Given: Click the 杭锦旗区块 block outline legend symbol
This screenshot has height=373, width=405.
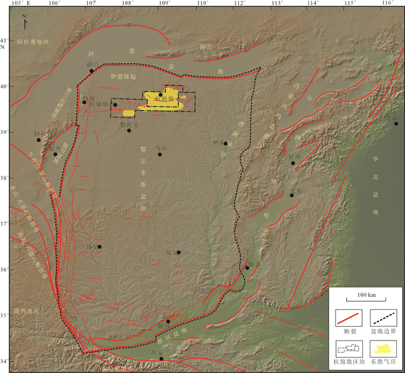Looking at the screenshot, I should (349, 349).
